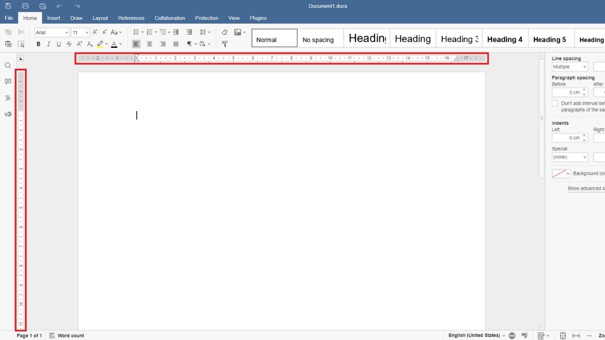Open the Find search icon in left sidebar
Screen dimensions: 605x340
point(8,65)
